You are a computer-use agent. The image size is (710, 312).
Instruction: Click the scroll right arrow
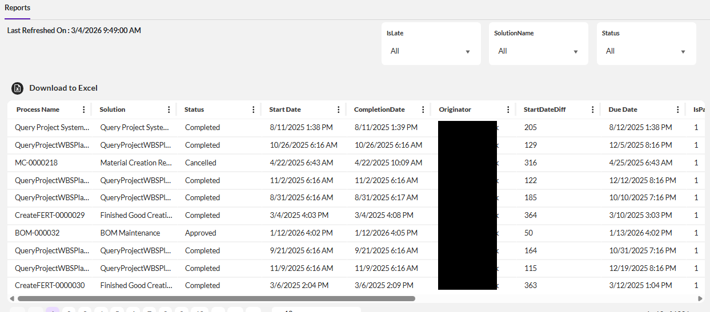(700, 298)
